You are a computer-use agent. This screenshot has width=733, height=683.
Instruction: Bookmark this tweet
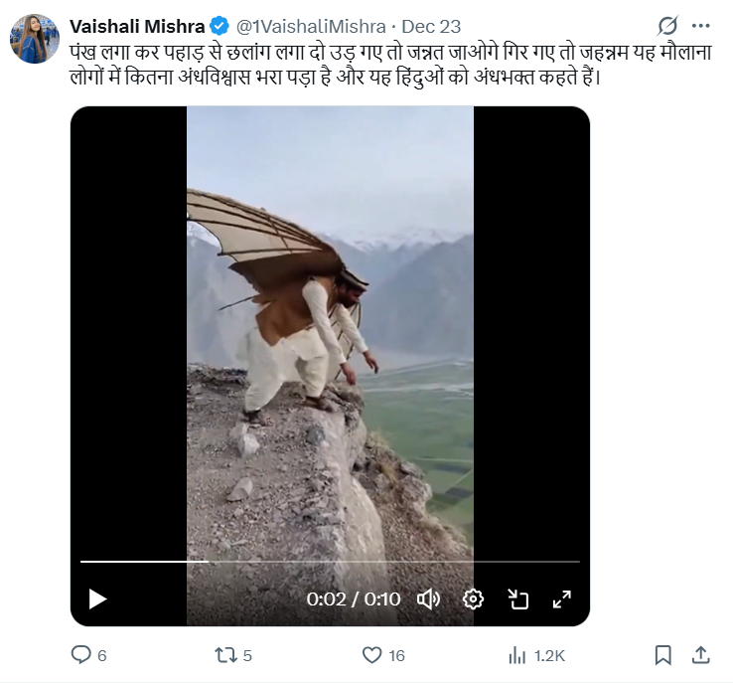click(x=663, y=655)
